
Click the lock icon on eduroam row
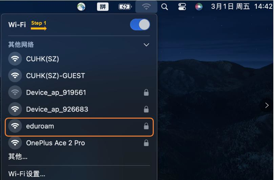(146, 126)
